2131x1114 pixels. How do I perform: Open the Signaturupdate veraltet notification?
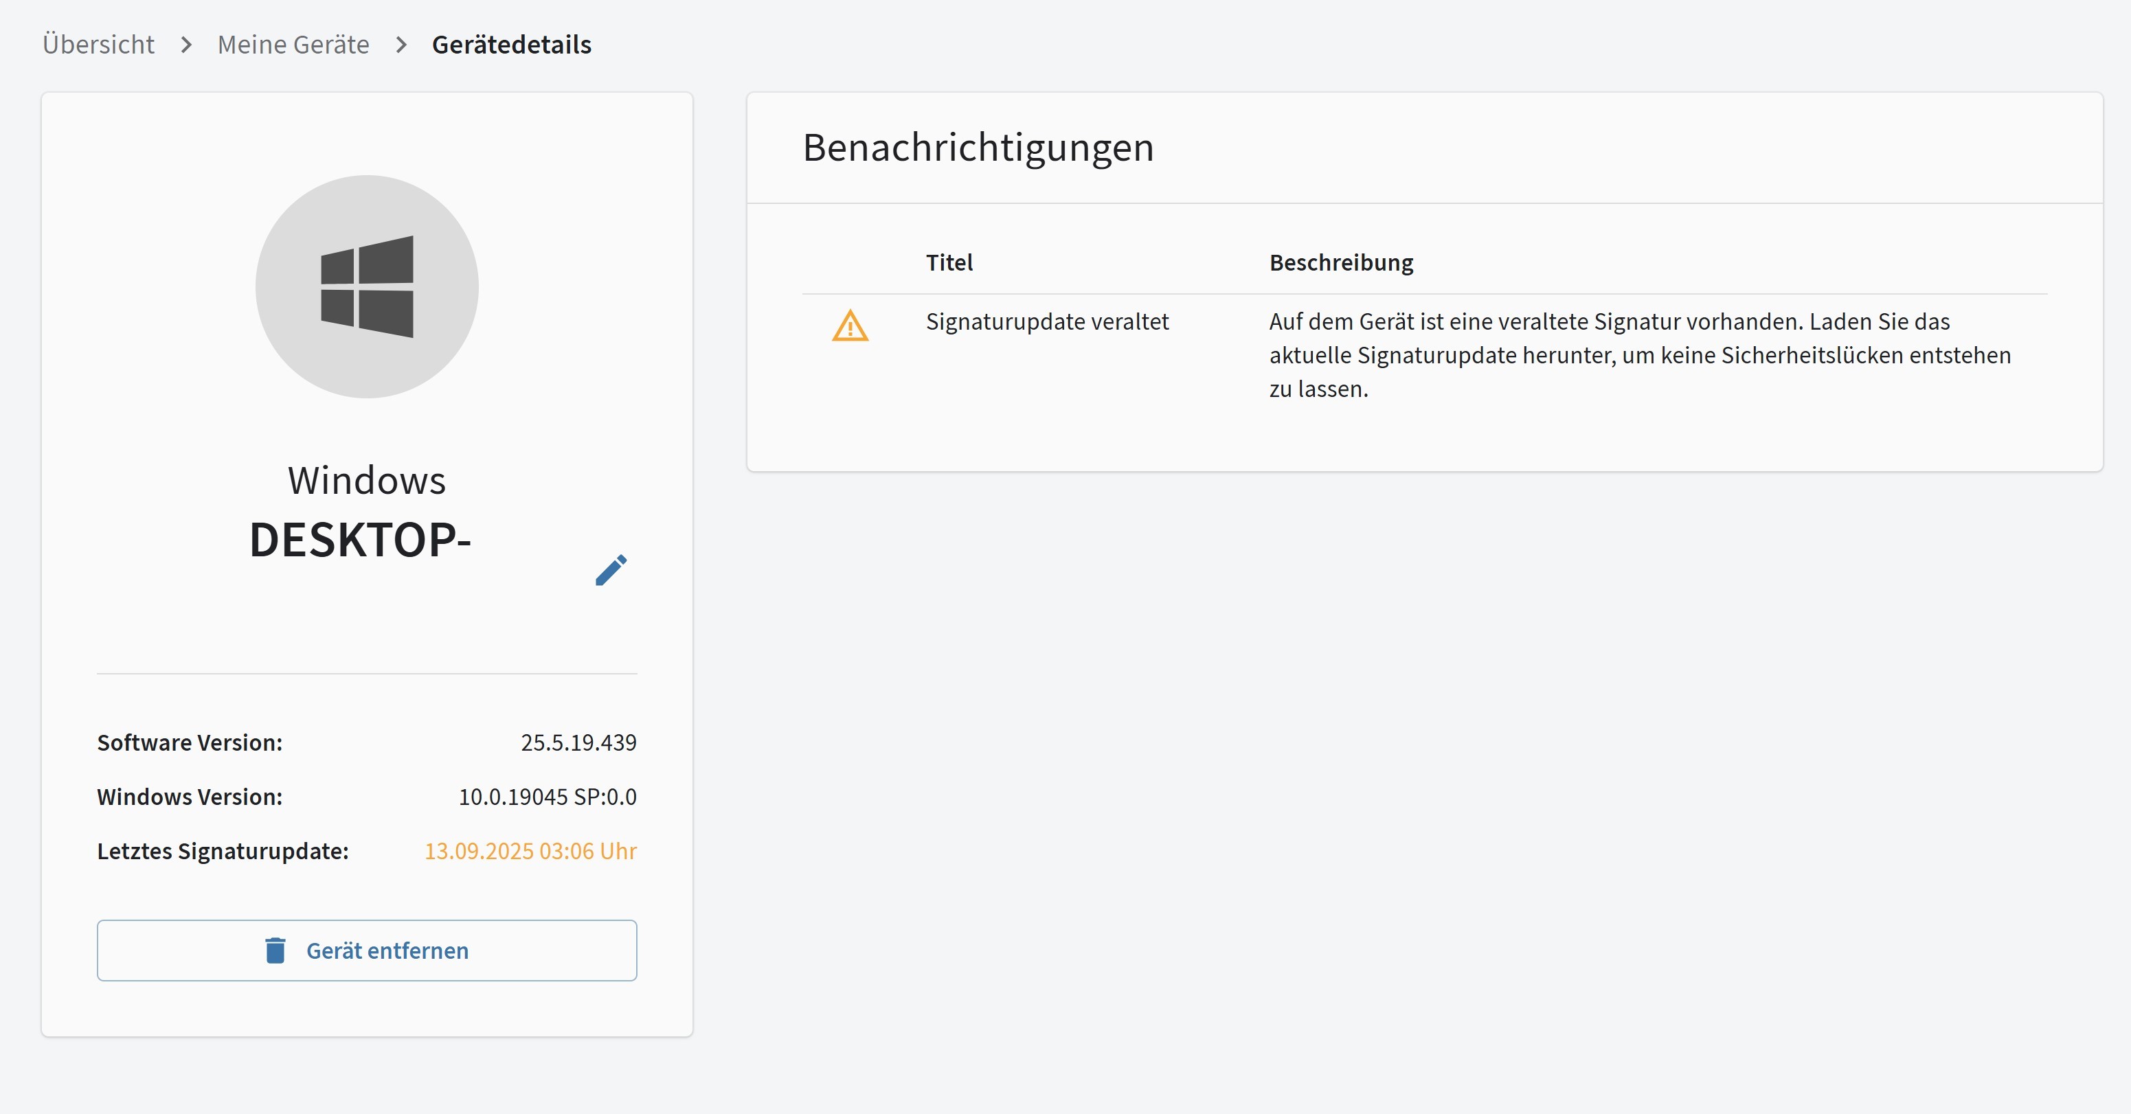click(1048, 321)
